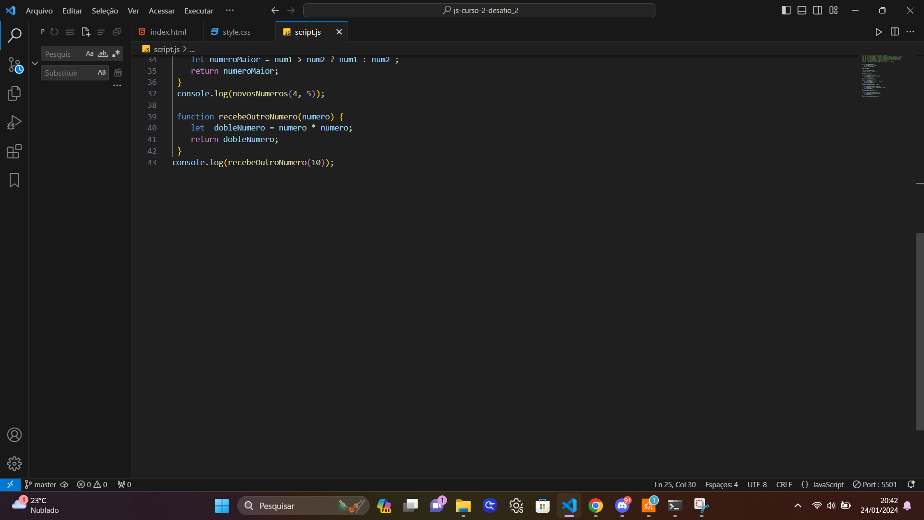Toggle the bottom panel visibility

click(x=802, y=10)
